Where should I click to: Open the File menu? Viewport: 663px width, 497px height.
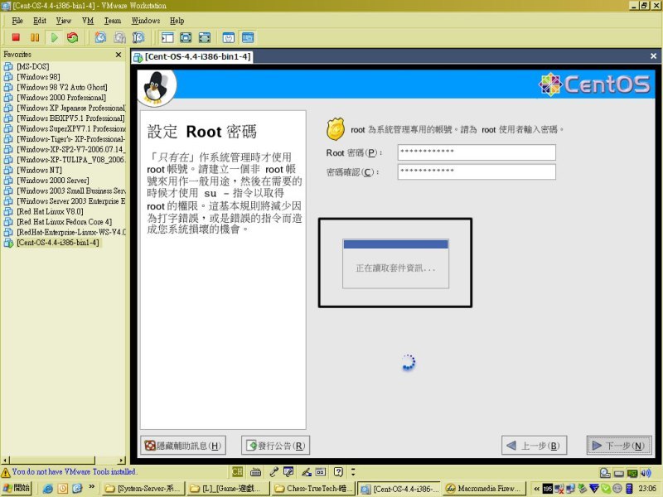tap(17, 21)
